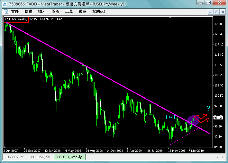228x163 pixels.
Task: Click the 93.75 price label on chart
Action: click(x=170, y=117)
